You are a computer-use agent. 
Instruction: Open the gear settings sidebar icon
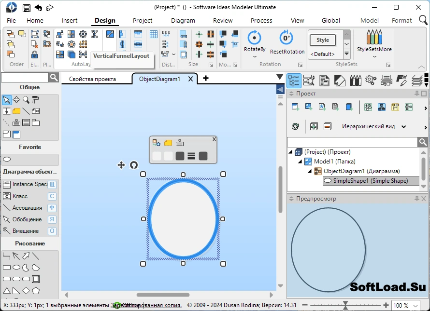click(371, 81)
